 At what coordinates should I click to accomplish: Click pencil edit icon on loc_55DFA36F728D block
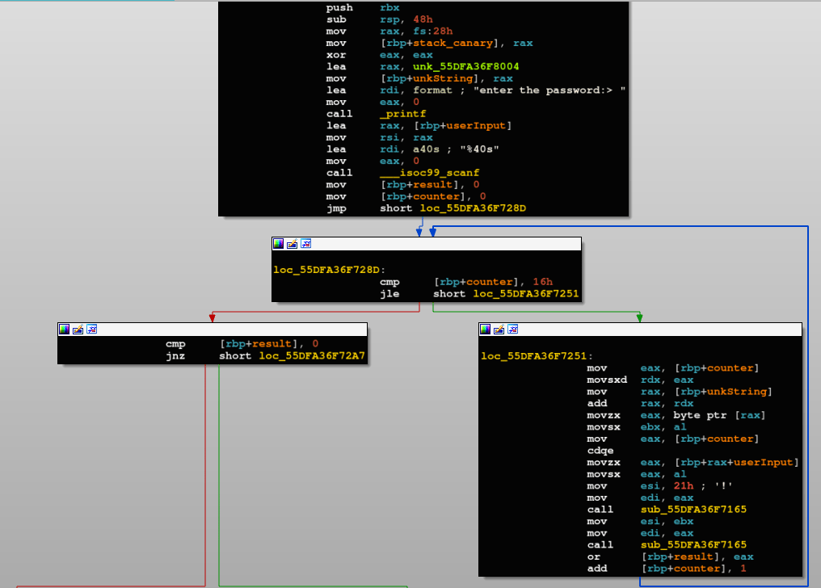[293, 244]
